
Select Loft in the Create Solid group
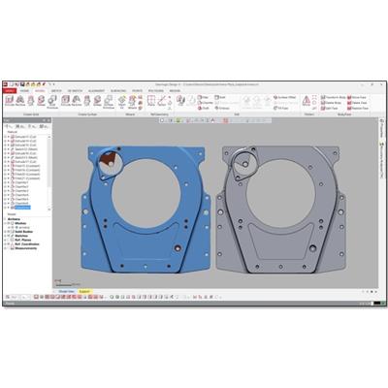31,101
